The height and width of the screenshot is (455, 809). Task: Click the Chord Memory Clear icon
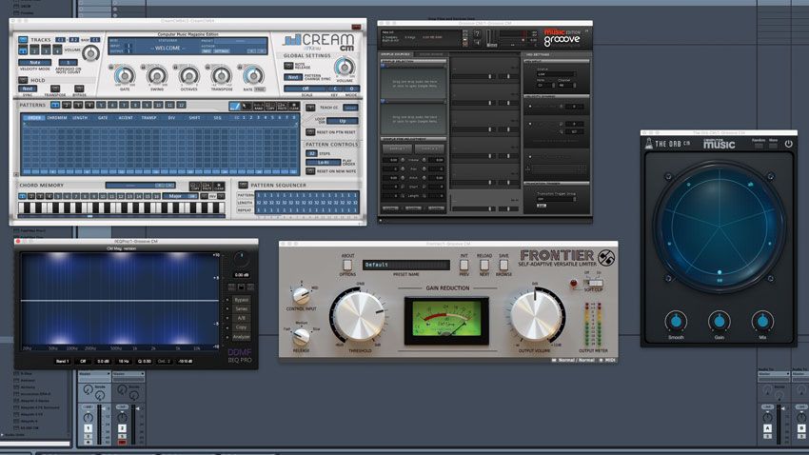click(219, 187)
